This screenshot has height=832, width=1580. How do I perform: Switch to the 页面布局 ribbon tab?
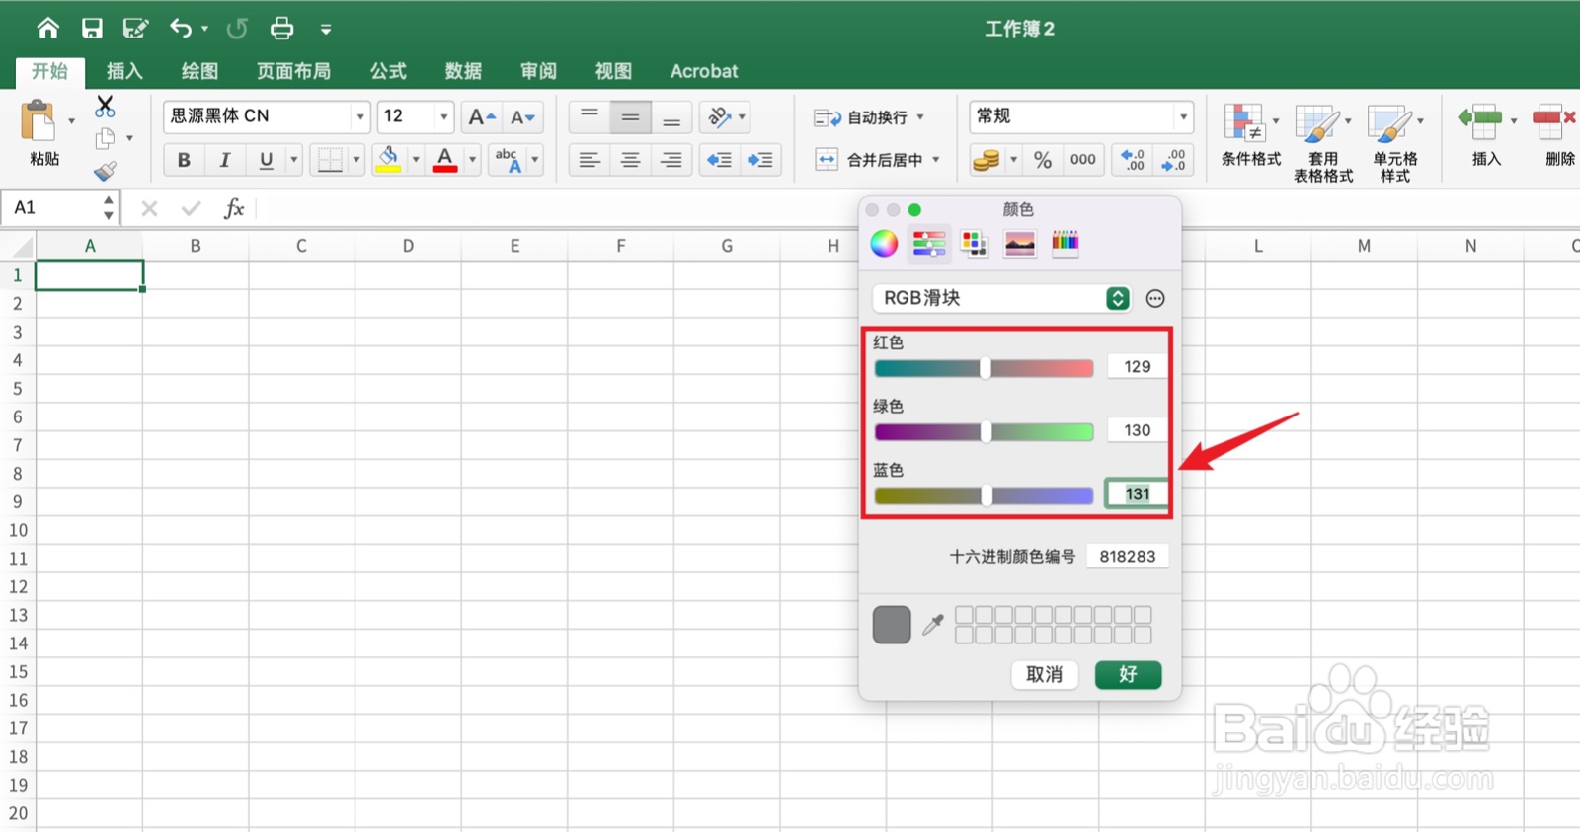(293, 71)
